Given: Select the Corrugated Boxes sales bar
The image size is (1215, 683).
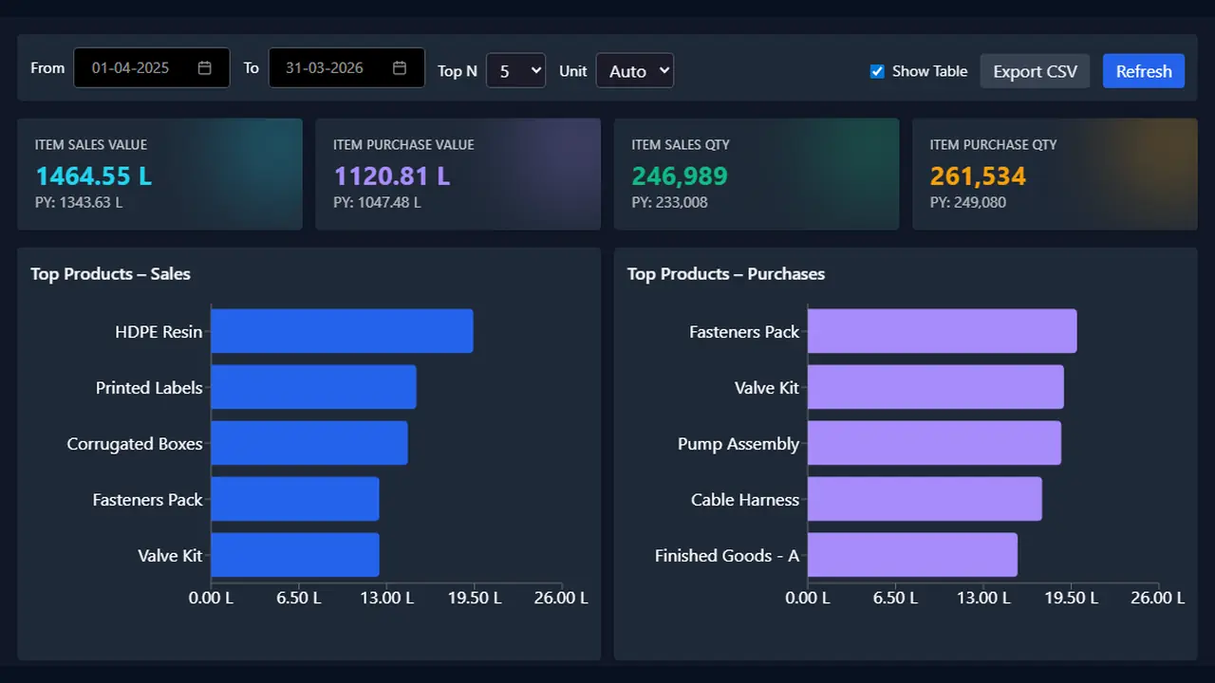Looking at the screenshot, I should coord(309,443).
